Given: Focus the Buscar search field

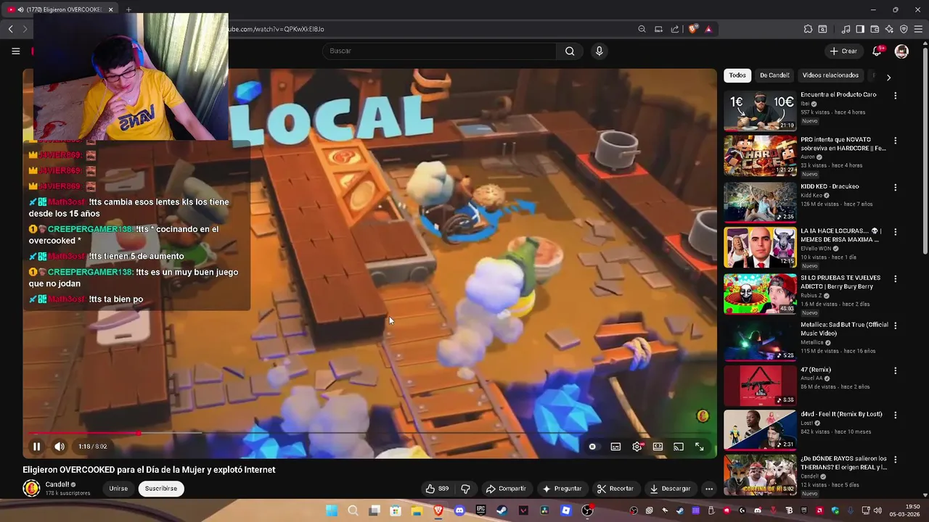Looking at the screenshot, I should tap(439, 51).
